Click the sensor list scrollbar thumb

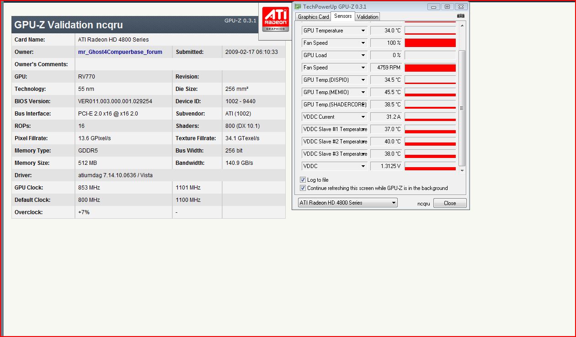click(x=462, y=108)
